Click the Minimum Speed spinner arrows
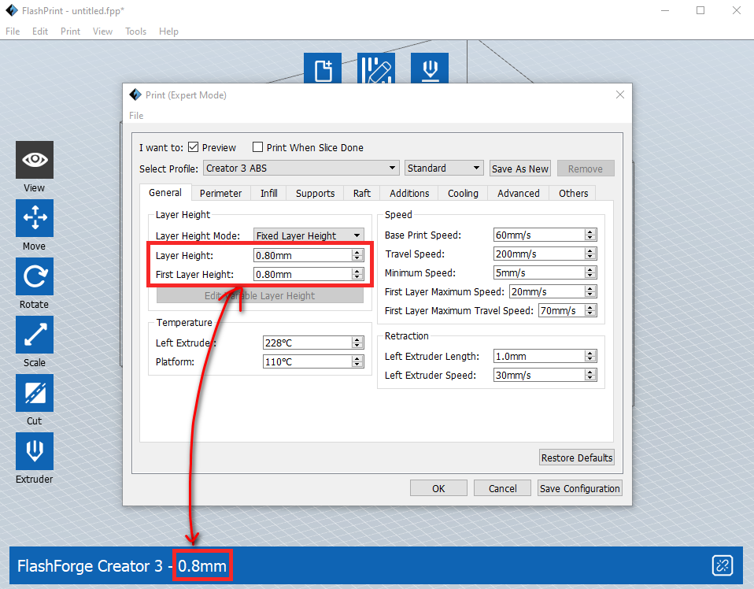 point(590,272)
